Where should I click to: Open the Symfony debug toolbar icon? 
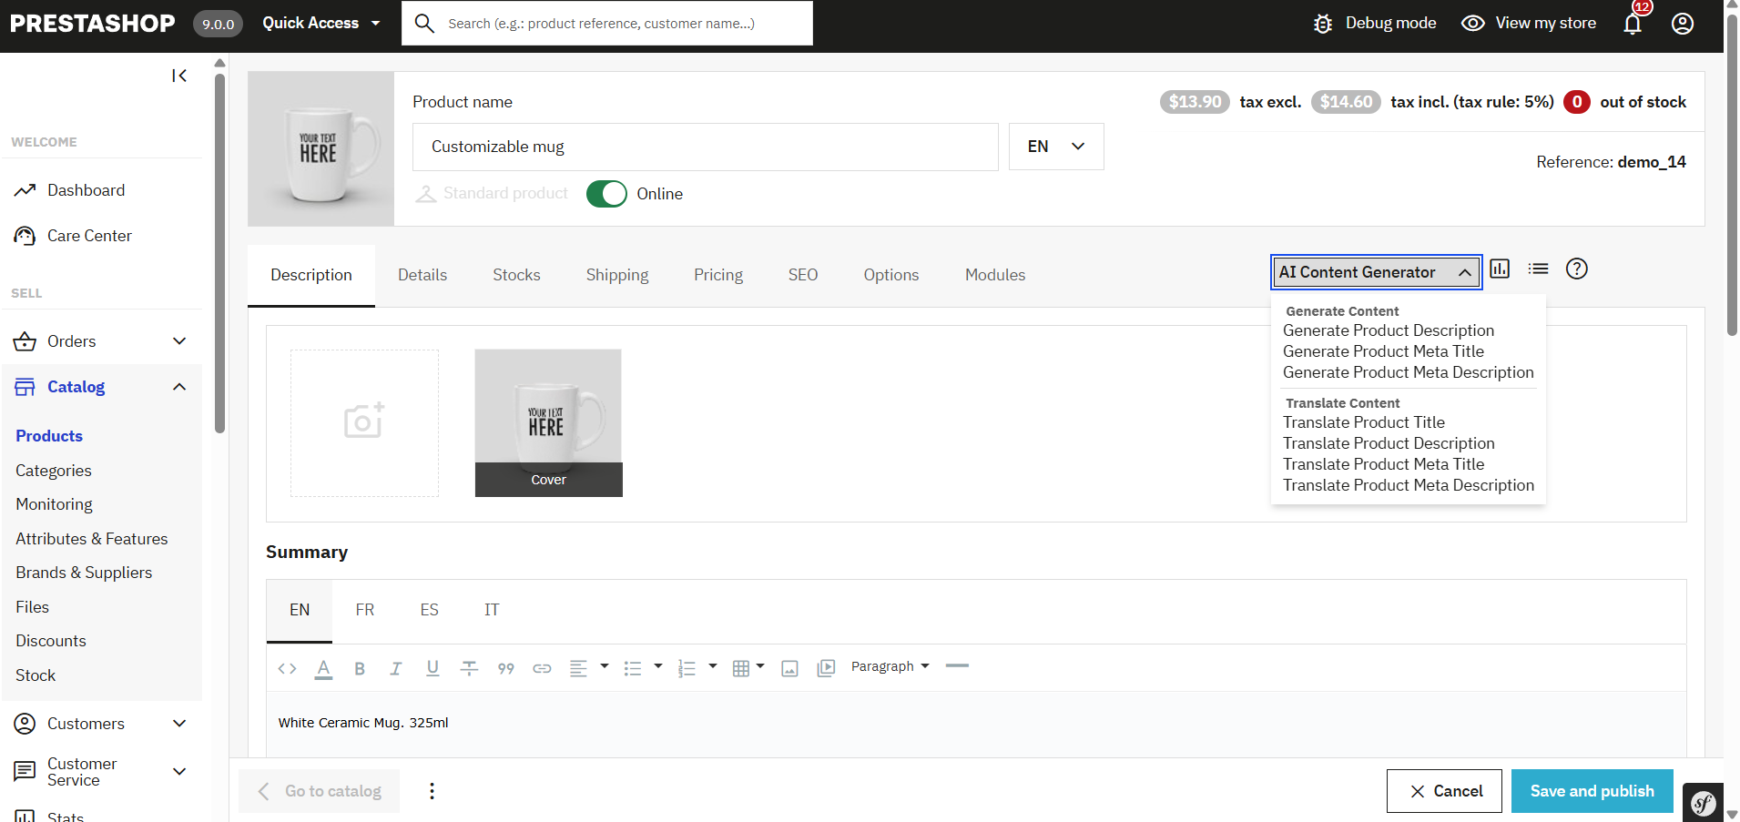(x=1703, y=802)
